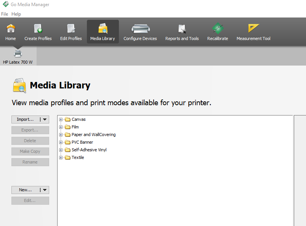Select the PVC Banner label
Image resolution: width=306 pixels, height=226 pixels.
coord(82,142)
